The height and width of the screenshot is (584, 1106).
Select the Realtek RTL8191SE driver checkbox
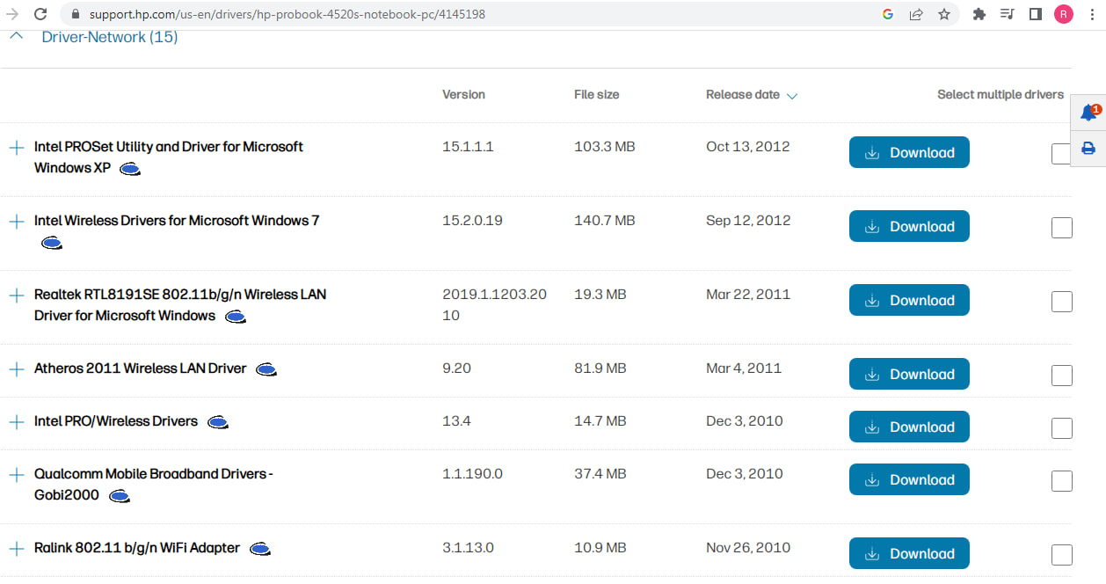pos(1062,302)
